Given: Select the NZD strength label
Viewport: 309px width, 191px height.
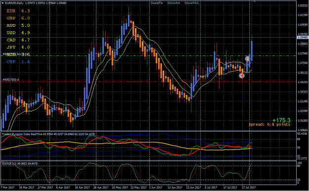Looking at the screenshot, I should 18,54.
